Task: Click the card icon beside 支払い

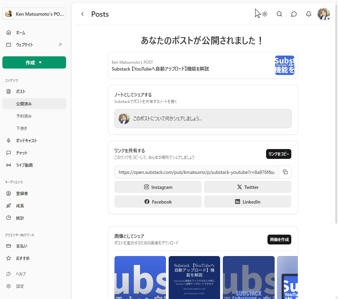Action: tap(9, 246)
